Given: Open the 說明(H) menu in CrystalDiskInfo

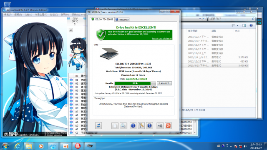Looking at the screenshot, I should pyautogui.click(x=65, y=15).
